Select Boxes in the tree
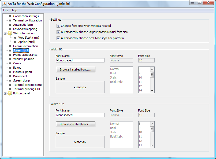The image size is (216, 159). [17, 68]
